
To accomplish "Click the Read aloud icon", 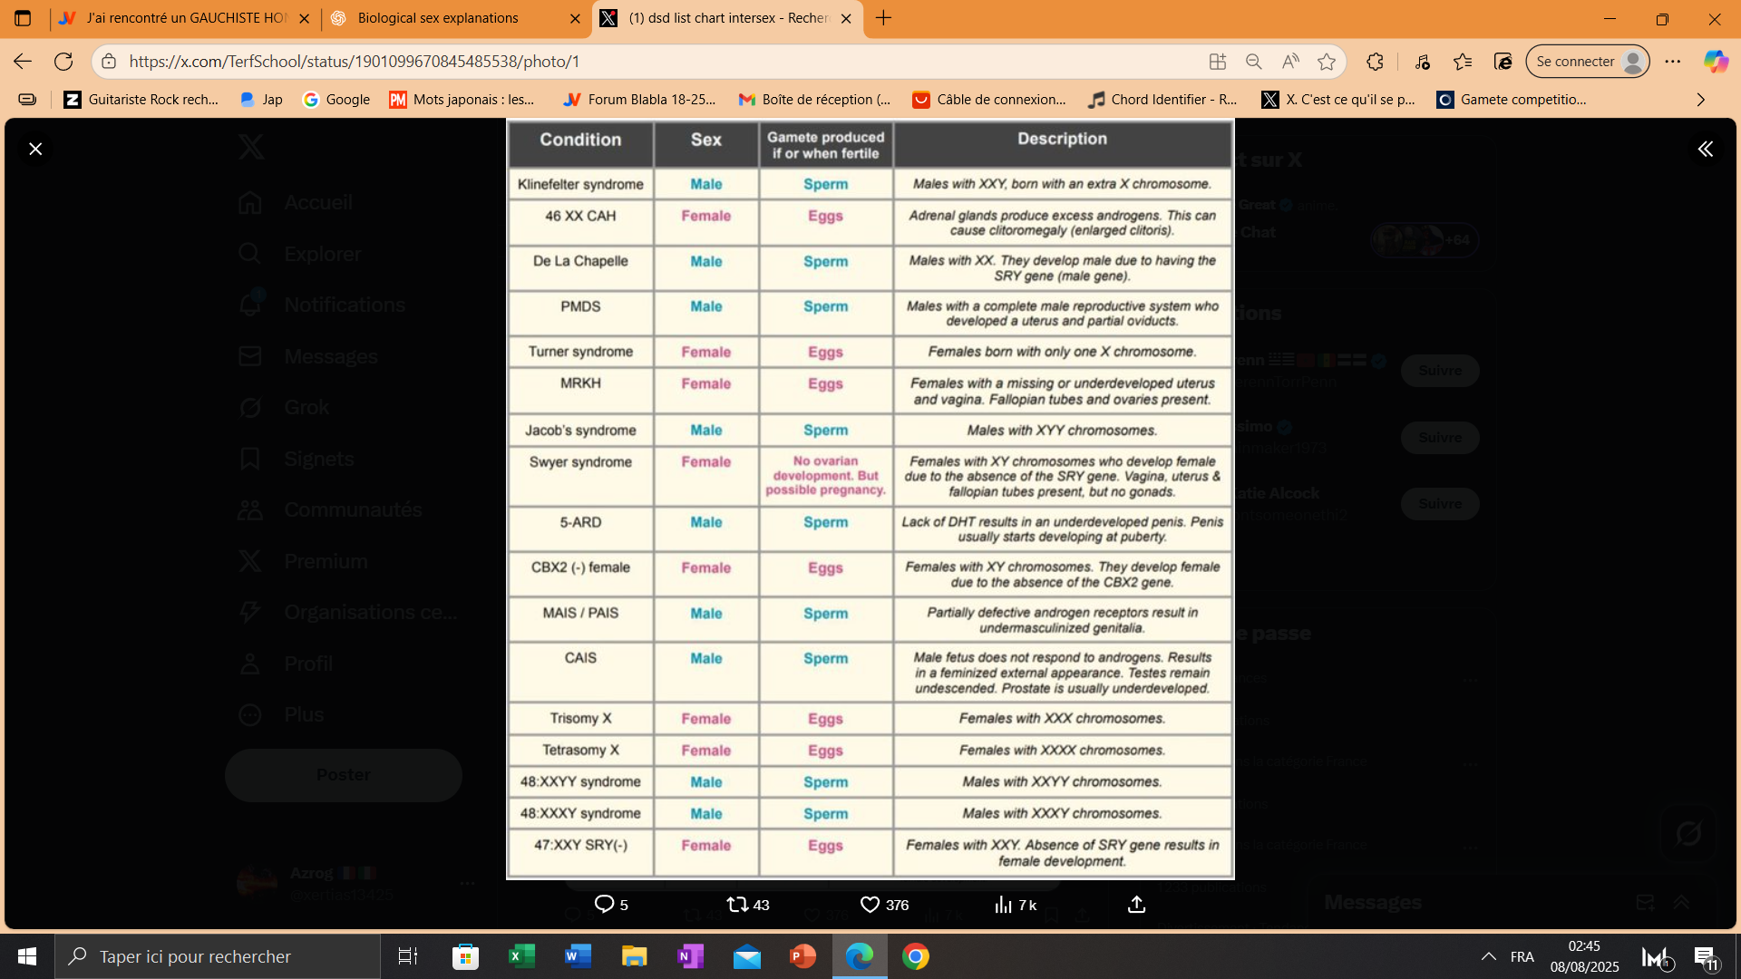I will tap(1290, 62).
